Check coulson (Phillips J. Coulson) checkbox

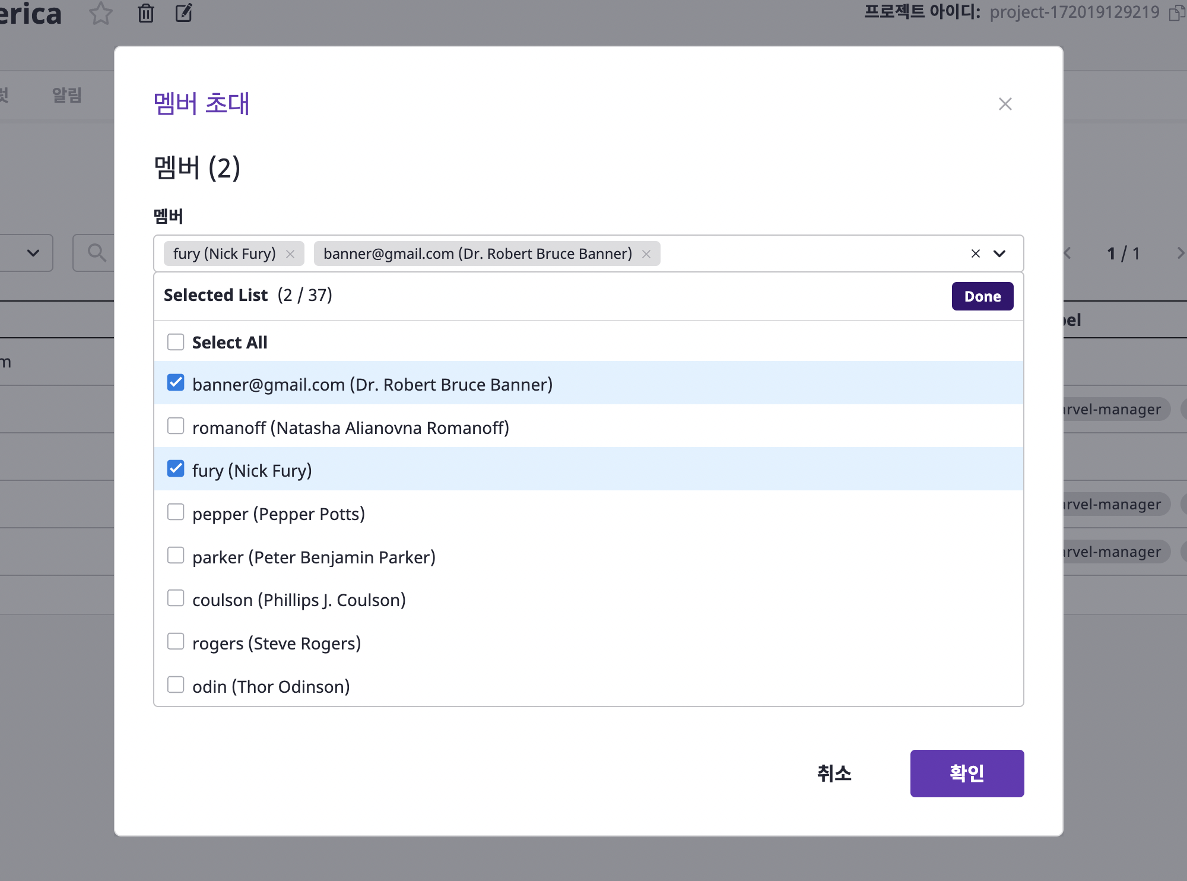176,598
